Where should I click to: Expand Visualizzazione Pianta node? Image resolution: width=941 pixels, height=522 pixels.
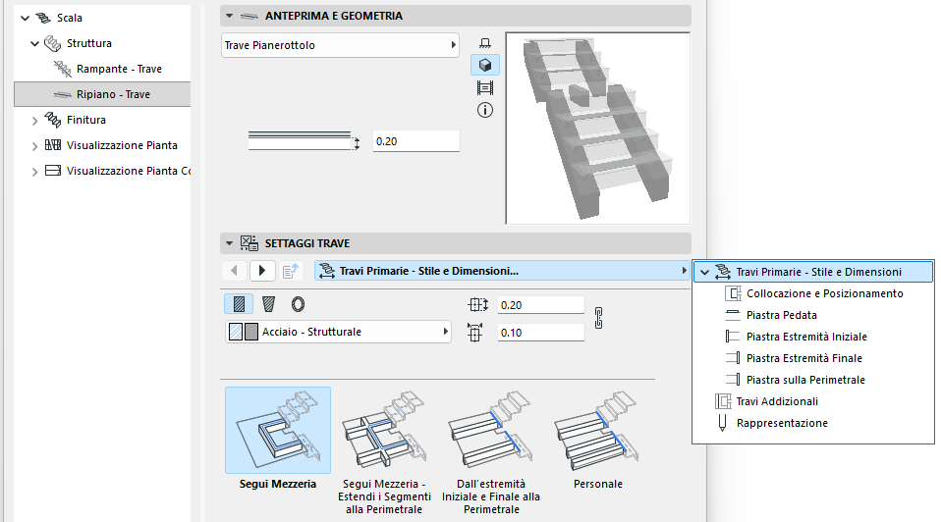click(x=34, y=145)
